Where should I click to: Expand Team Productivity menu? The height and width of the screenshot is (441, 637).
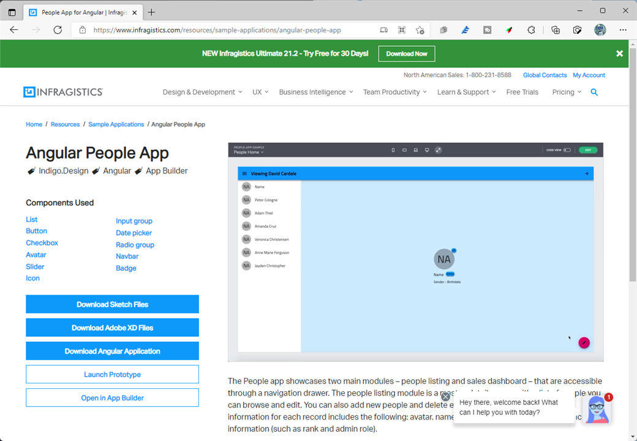point(395,92)
